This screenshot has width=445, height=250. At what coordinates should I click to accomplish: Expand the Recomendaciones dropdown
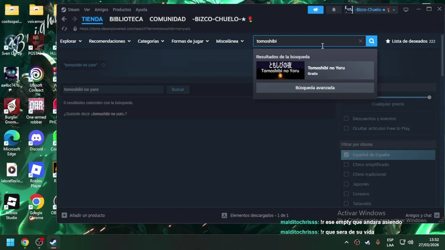click(110, 41)
